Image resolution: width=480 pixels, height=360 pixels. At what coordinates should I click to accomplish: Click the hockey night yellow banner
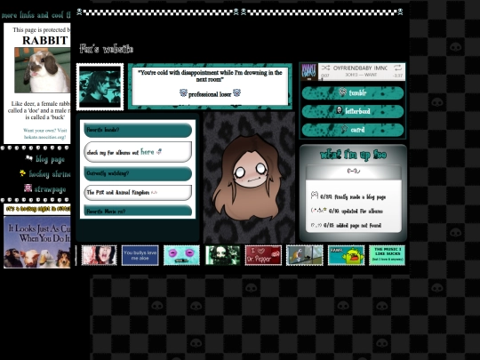37,209
